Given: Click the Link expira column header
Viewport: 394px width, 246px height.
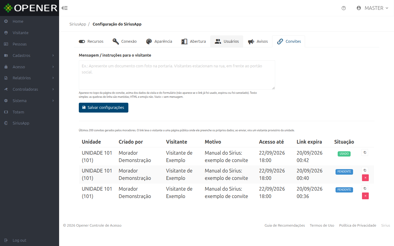Looking at the screenshot, I should (309, 142).
